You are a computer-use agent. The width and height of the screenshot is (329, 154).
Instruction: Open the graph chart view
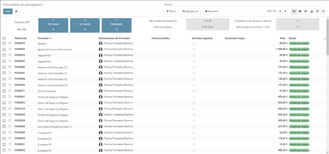coord(311,11)
